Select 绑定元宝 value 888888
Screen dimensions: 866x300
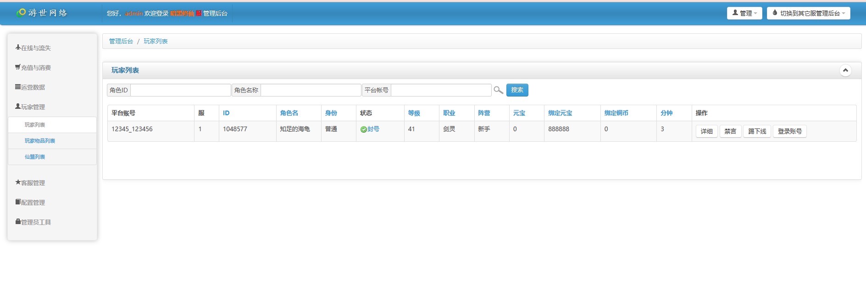tap(559, 129)
